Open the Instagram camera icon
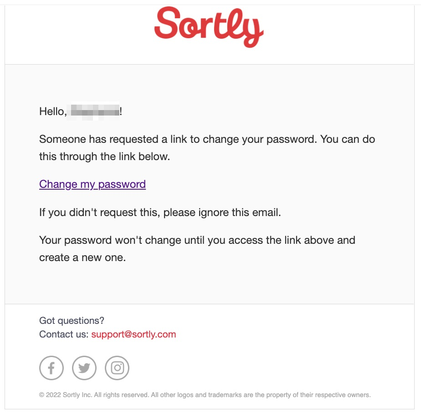 [x=117, y=368]
